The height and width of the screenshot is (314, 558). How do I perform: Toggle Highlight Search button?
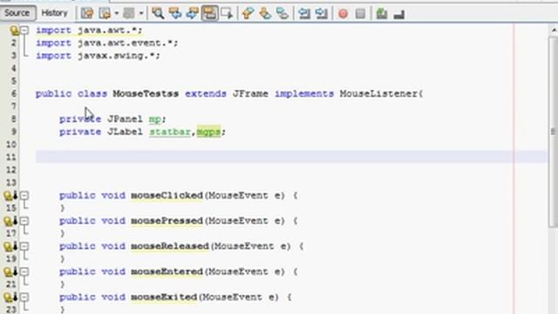[x=209, y=14]
